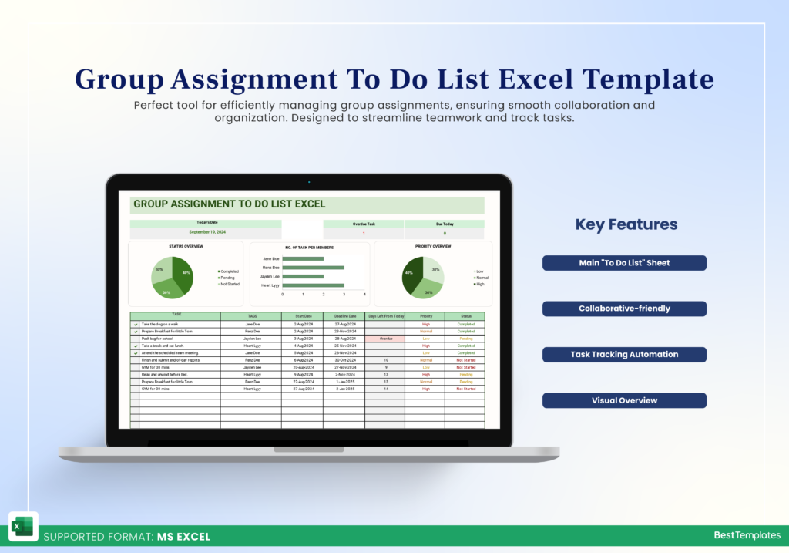The width and height of the screenshot is (789, 553).
Task: Click the TAGS column header
Action: pyautogui.click(x=251, y=315)
